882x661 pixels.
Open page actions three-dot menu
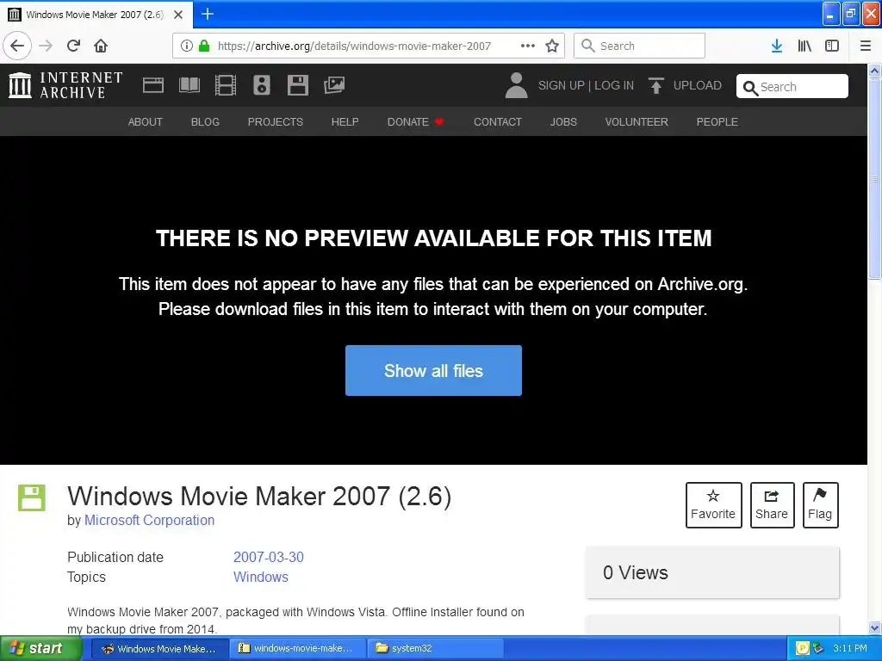coord(528,46)
